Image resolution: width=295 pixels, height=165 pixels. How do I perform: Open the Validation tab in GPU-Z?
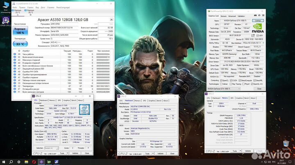tap(241, 16)
